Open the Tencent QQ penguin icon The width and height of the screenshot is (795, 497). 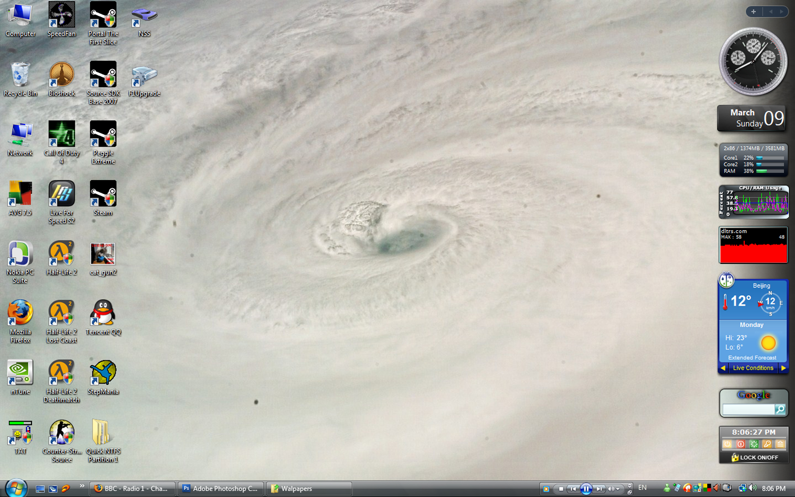click(x=103, y=313)
